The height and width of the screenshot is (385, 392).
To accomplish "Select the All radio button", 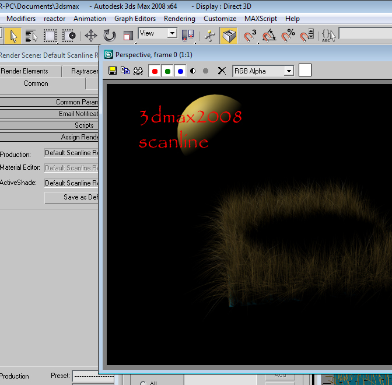I will click(x=143, y=383).
